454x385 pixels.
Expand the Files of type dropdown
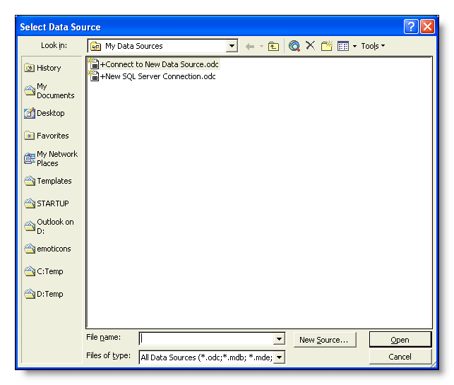pyautogui.click(x=279, y=357)
